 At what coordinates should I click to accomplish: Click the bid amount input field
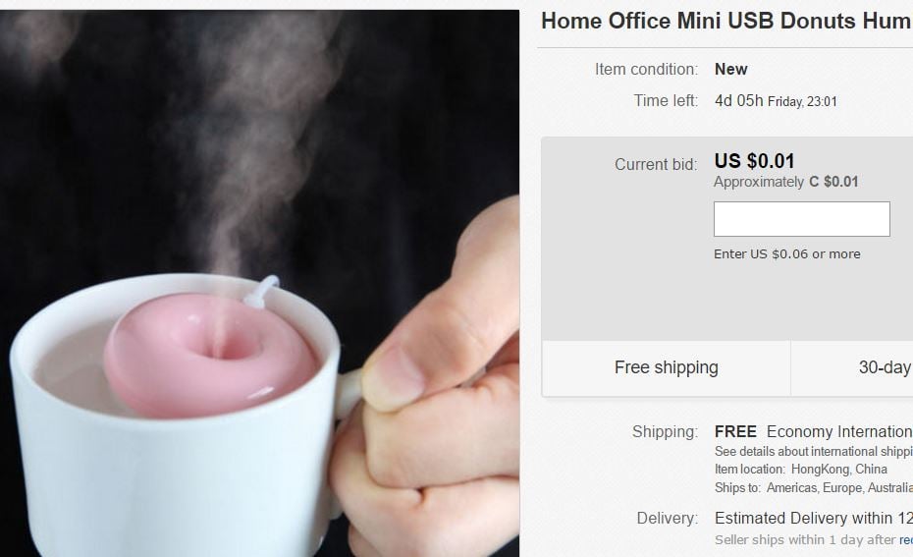(802, 219)
